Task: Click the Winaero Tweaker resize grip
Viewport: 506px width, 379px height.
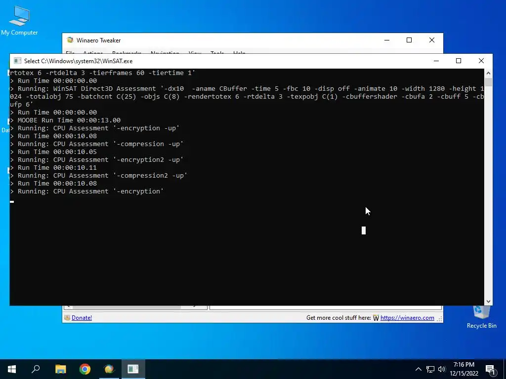Action: (440, 319)
